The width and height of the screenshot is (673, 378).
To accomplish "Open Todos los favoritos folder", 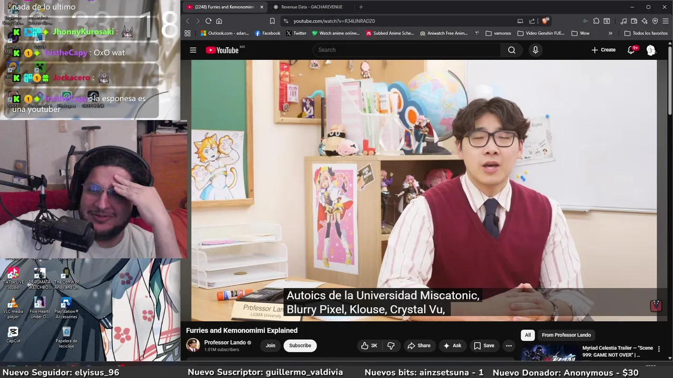I will tap(646, 33).
